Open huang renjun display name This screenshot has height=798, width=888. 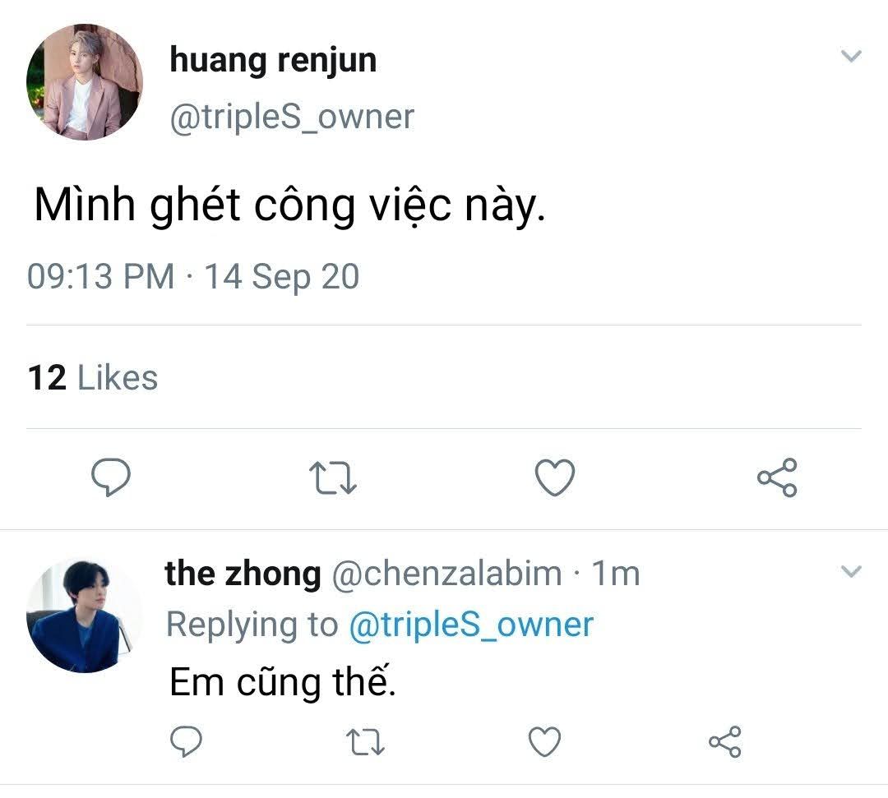[273, 61]
